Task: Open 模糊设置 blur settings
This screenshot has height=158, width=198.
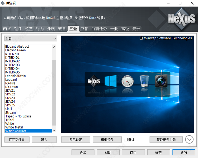Action: click(107, 140)
